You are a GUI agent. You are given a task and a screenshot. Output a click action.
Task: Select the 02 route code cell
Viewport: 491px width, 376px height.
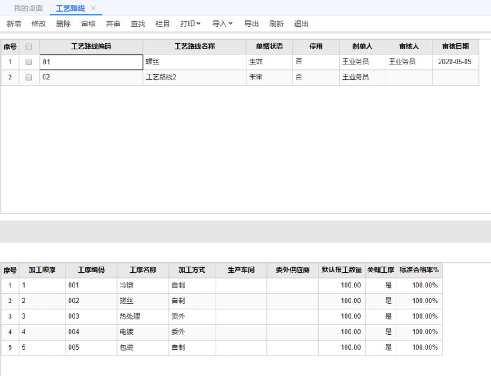pyautogui.click(x=91, y=77)
